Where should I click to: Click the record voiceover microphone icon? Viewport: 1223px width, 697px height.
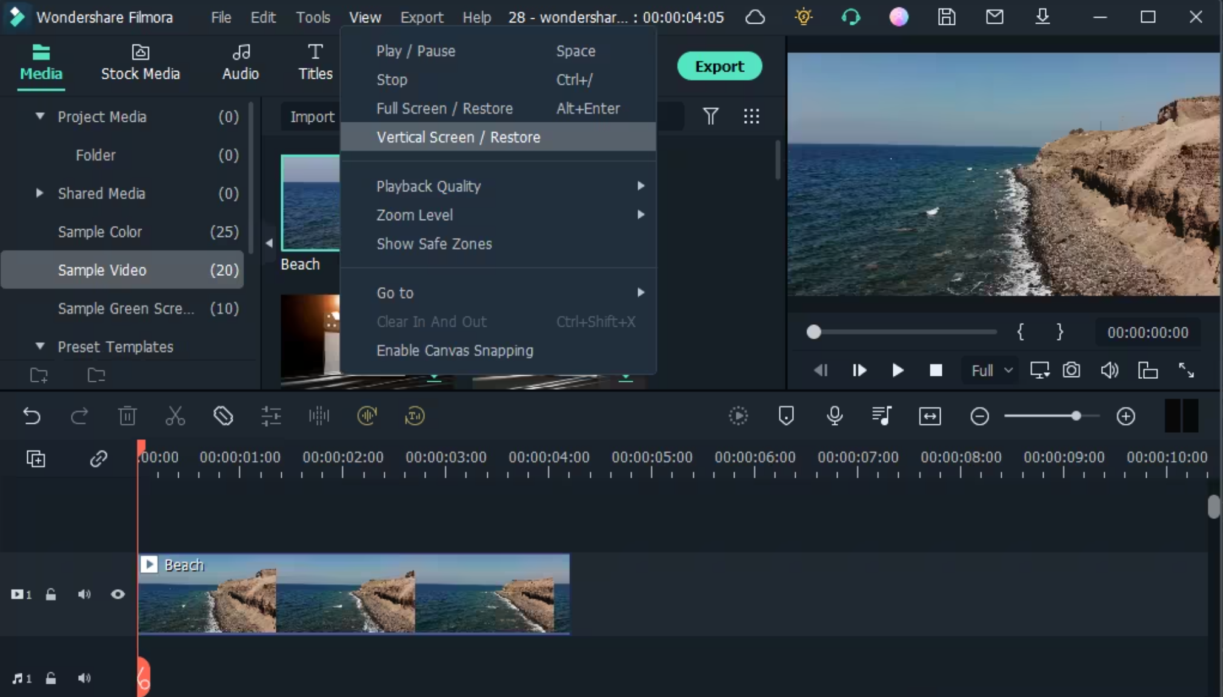tap(835, 416)
